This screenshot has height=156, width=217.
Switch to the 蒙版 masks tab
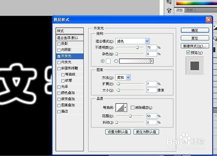[x=190, y=10]
